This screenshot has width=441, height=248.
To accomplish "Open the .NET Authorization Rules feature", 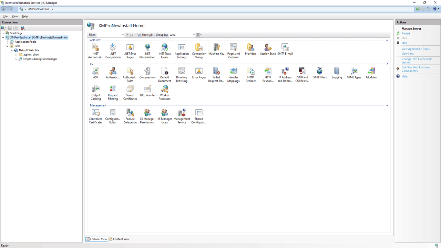I will tap(95, 51).
